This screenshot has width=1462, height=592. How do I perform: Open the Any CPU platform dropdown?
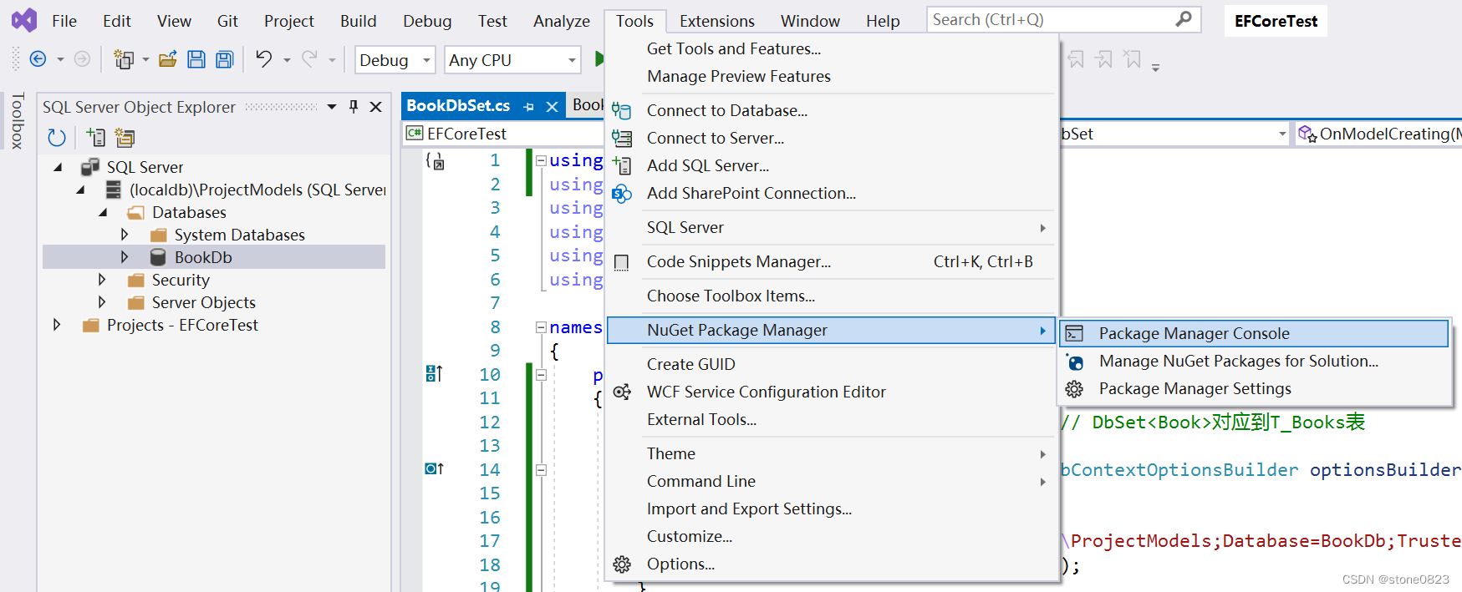point(573,60)
